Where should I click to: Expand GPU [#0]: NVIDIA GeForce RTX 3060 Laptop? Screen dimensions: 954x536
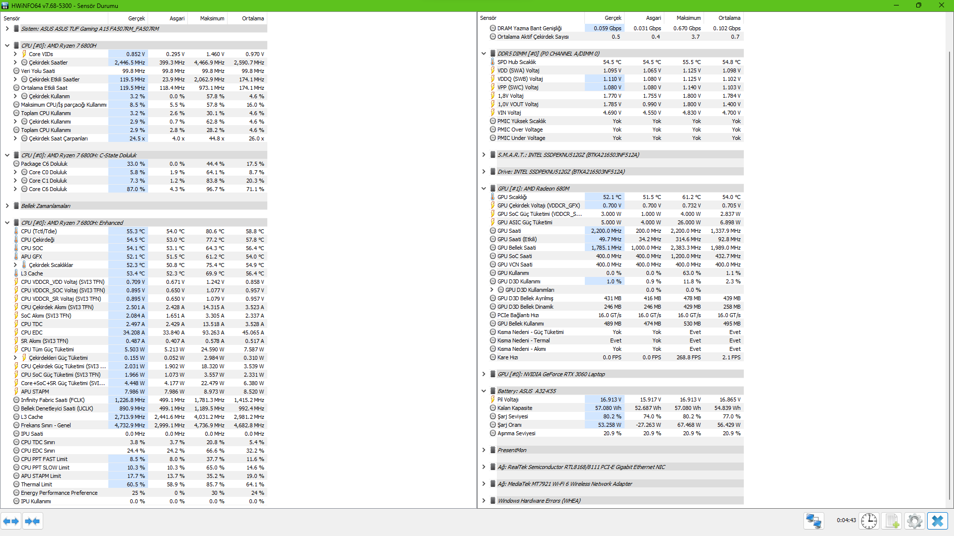coord(483,374)
